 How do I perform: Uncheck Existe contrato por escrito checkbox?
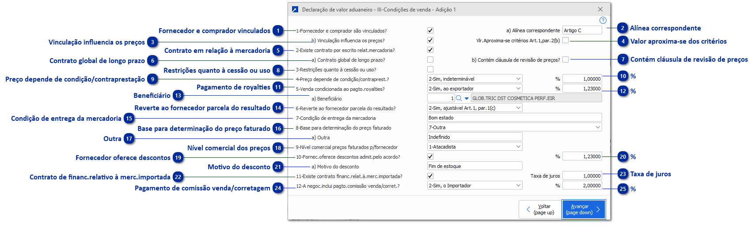click(430, 50)
